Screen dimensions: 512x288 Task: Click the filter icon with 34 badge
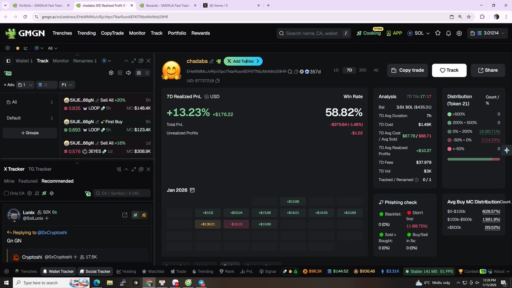click(8, 73)
